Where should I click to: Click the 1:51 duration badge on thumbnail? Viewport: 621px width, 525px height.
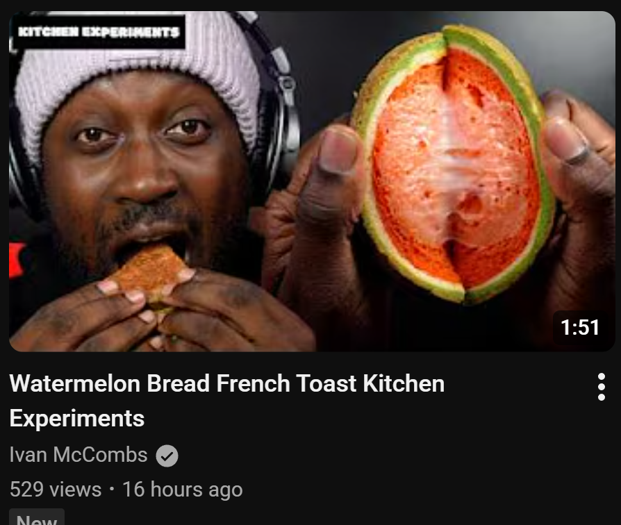[580, 328]
